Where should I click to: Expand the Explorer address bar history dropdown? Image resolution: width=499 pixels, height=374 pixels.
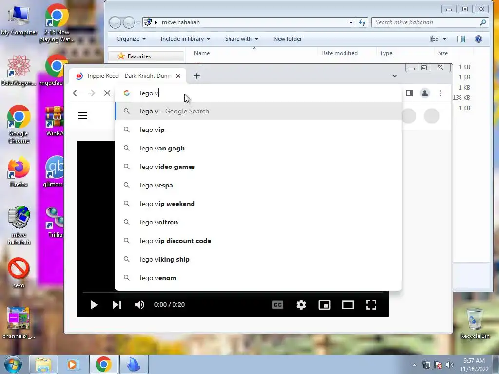pos(351,22)
